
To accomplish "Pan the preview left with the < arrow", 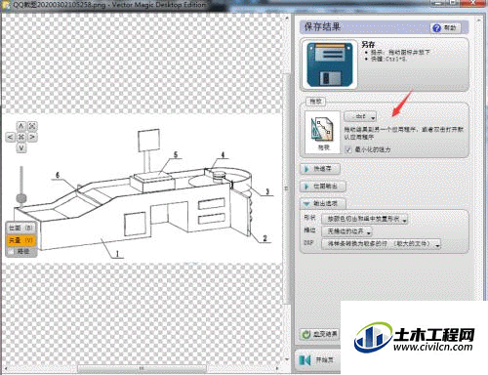I will point(11,137).
